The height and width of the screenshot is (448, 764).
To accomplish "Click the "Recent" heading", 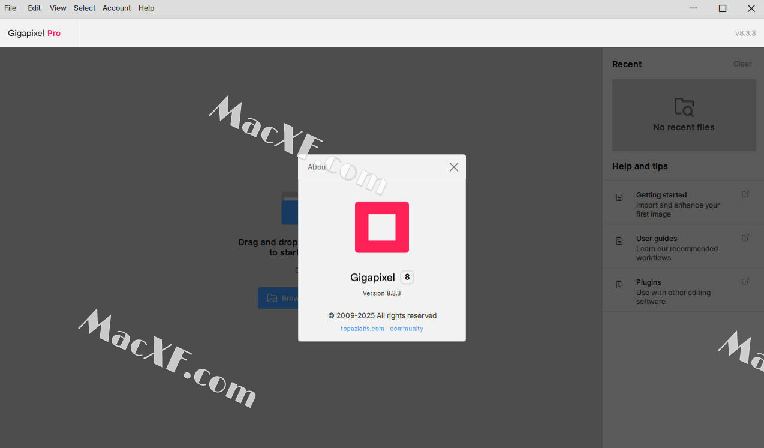I will click(x=627, y=64).
